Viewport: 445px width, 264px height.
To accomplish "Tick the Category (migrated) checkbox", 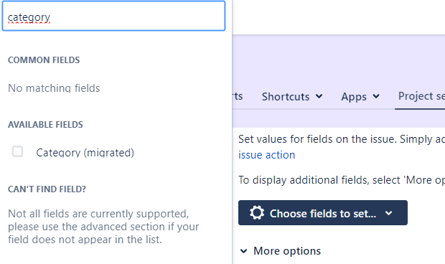I will coord(18,151).
